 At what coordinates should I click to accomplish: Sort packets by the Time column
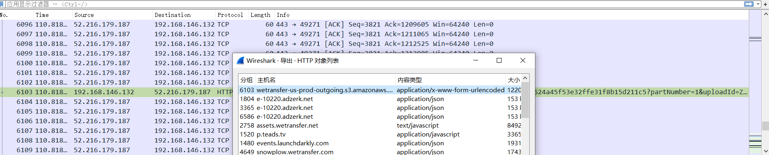click(52, 15)
